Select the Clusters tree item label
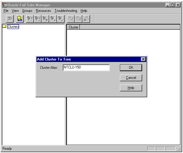This screenshot has height=153, width=183. (13, 27)
